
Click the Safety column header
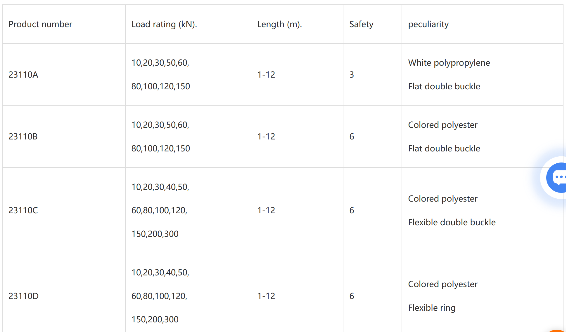pos(361,24)
